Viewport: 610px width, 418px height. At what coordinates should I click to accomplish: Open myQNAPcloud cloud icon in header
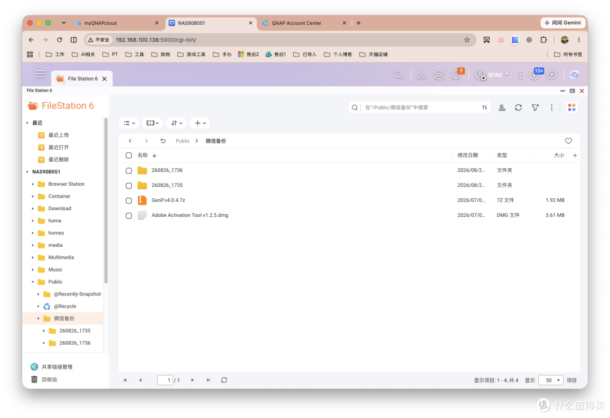click(574, 75)
